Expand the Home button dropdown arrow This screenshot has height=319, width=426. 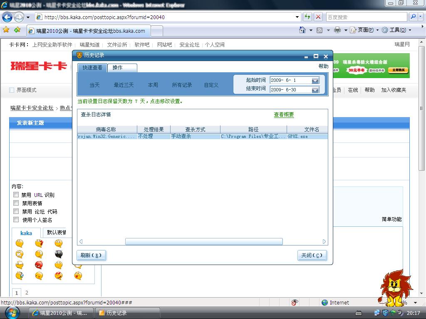coord(311,30)
